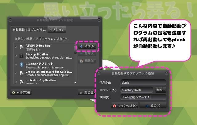The width and height of the screenshot is (197, 125).
Task: Toggle the Backup Monitor checkbox
Action: (16, 56)
